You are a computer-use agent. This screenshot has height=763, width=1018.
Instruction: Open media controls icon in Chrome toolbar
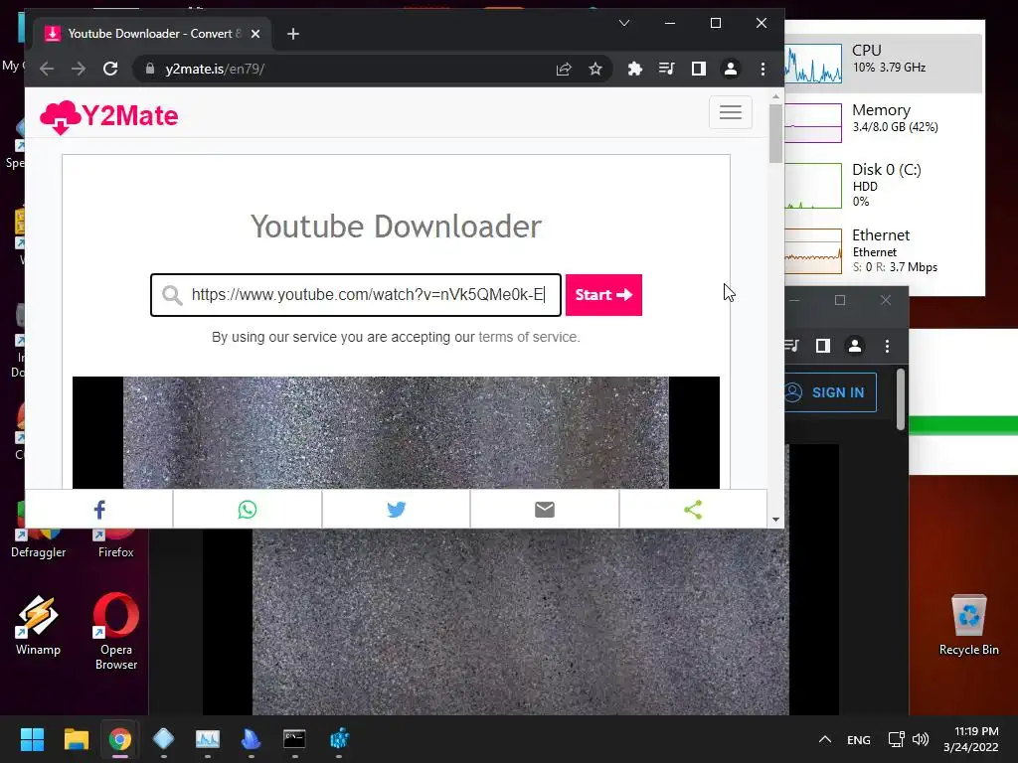tap(667, 69)
